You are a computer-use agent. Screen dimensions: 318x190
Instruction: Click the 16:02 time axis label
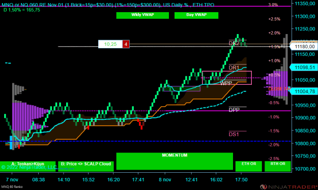(216, 180)
